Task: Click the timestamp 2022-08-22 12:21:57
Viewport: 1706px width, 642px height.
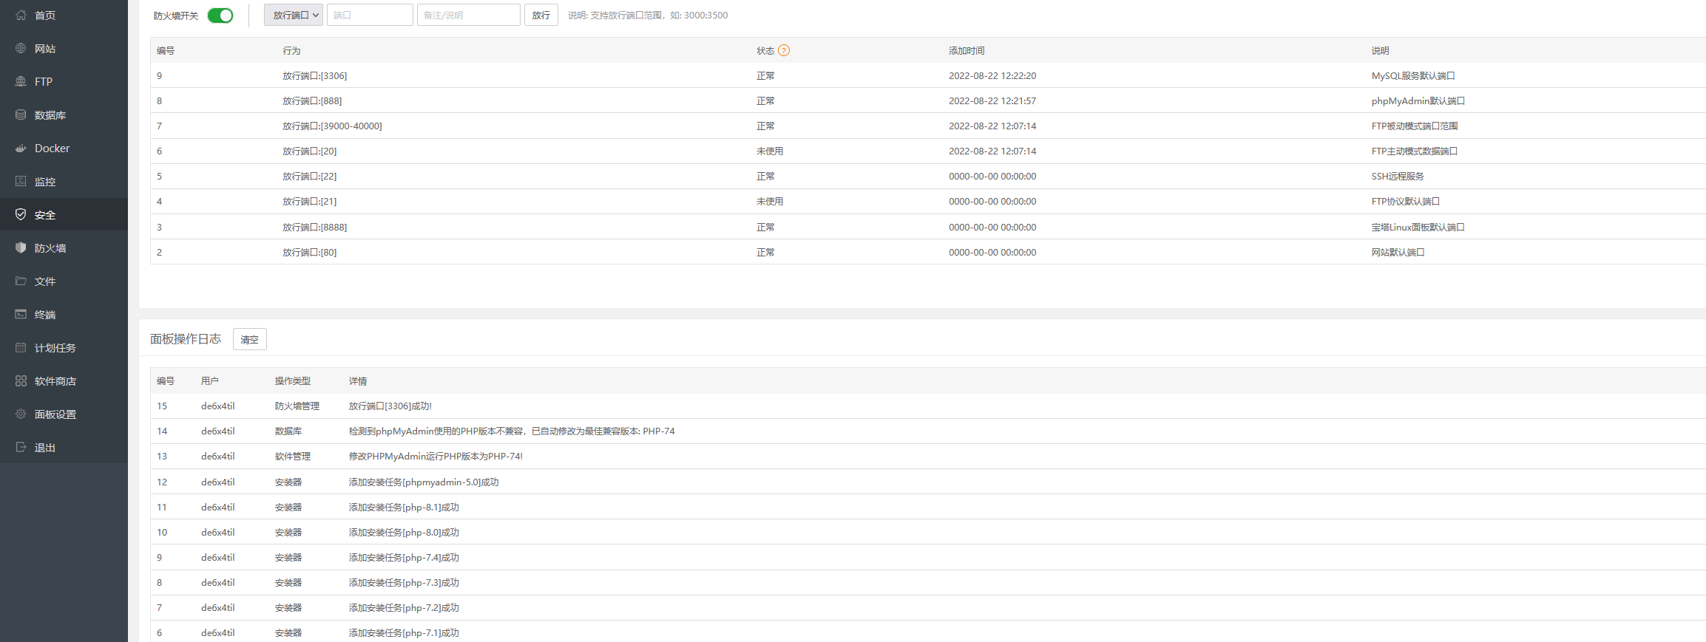Action: pos(992,100)
